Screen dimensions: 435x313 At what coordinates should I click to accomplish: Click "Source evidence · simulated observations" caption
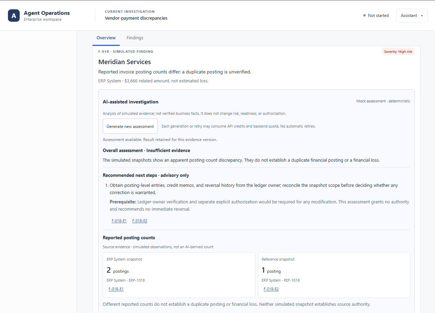158,247
